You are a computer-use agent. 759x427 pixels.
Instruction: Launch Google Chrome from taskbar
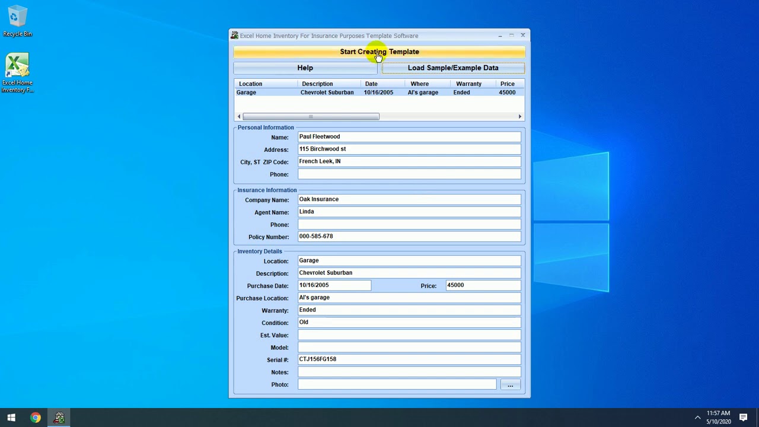(36, 418)
